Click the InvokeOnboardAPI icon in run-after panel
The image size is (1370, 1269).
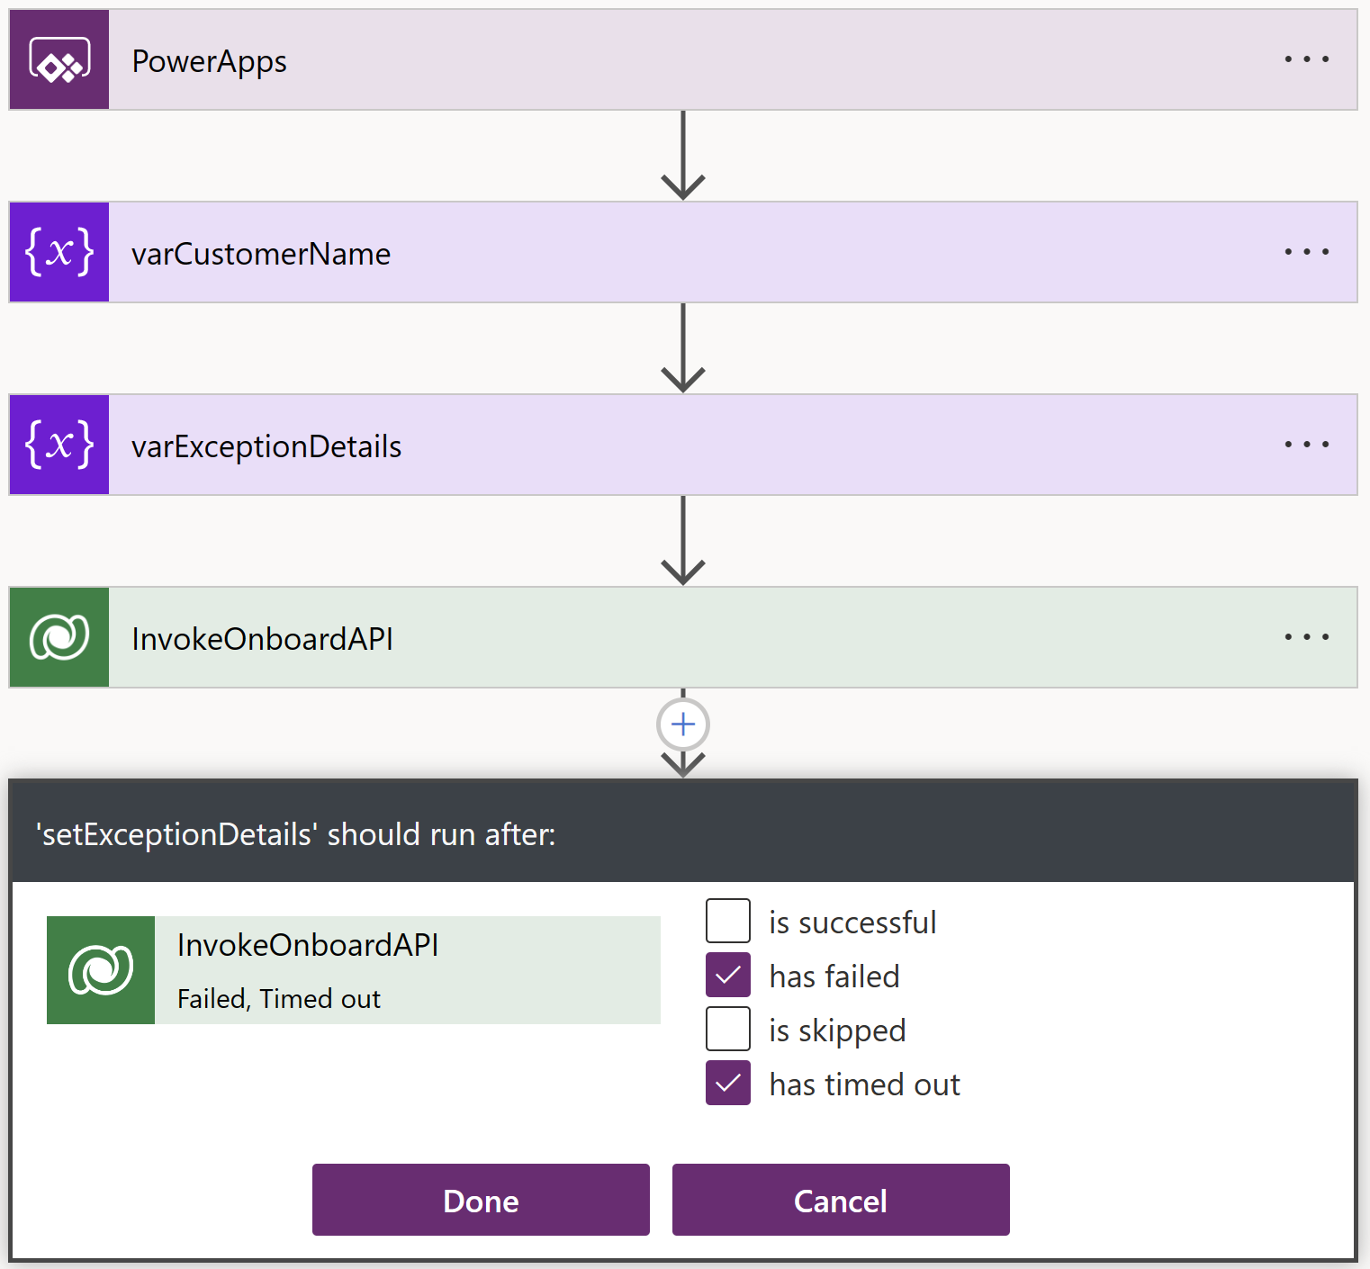(x=101, y=970)
